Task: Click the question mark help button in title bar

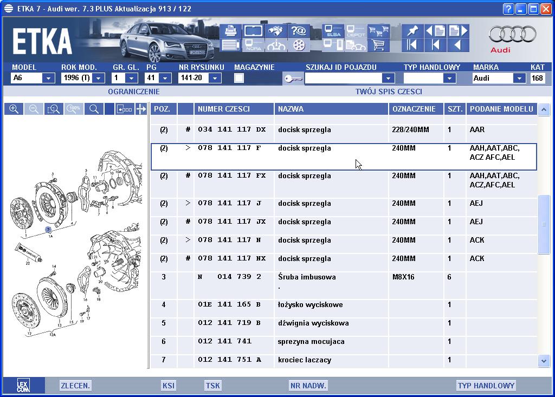Action: 508,9
